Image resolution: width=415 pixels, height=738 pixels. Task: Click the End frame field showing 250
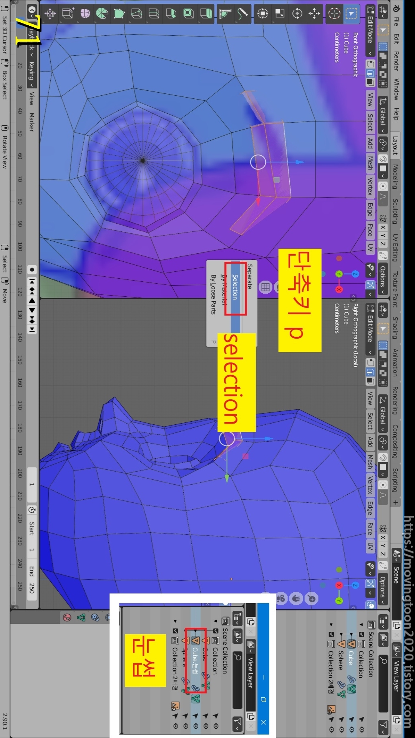pos(32,579)
